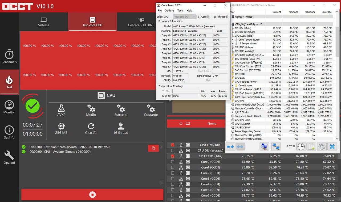Close HWiNFO sensors with blue X button
Image resolution: width=341 pixels, height=202 pixels.
point(332,146)
